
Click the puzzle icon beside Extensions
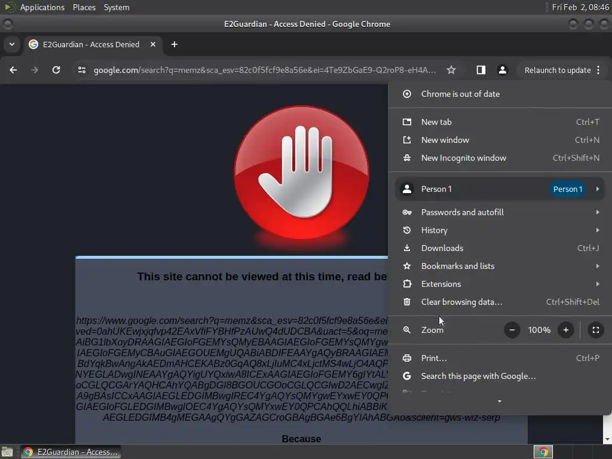point(406,284)
